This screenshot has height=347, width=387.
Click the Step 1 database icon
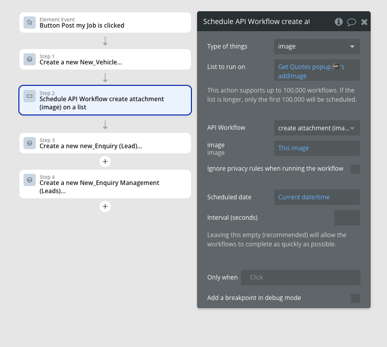pyautogui.click(x=30, y=59)
